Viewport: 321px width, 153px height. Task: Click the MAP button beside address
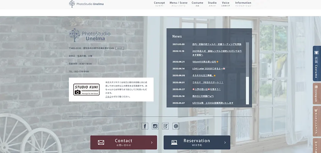pyautogui.click(x=119, y=48)
